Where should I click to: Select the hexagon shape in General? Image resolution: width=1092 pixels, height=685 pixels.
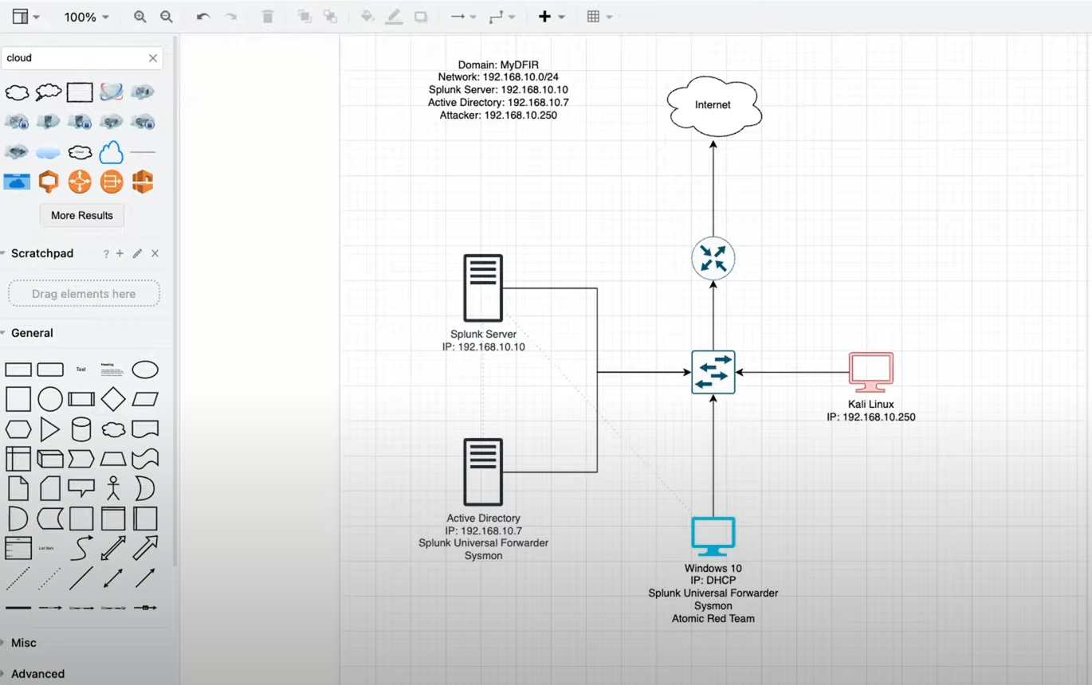point(18,429)
